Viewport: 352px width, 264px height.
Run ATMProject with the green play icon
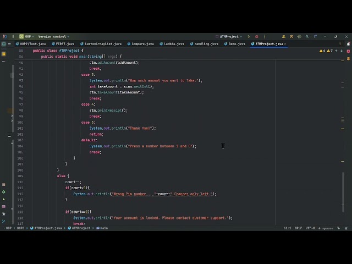pyautogui.click(x=249, y=36)
